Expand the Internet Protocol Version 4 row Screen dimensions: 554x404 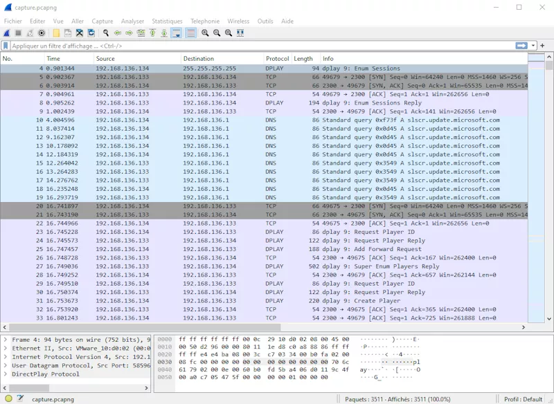click(x=6, y=357)
